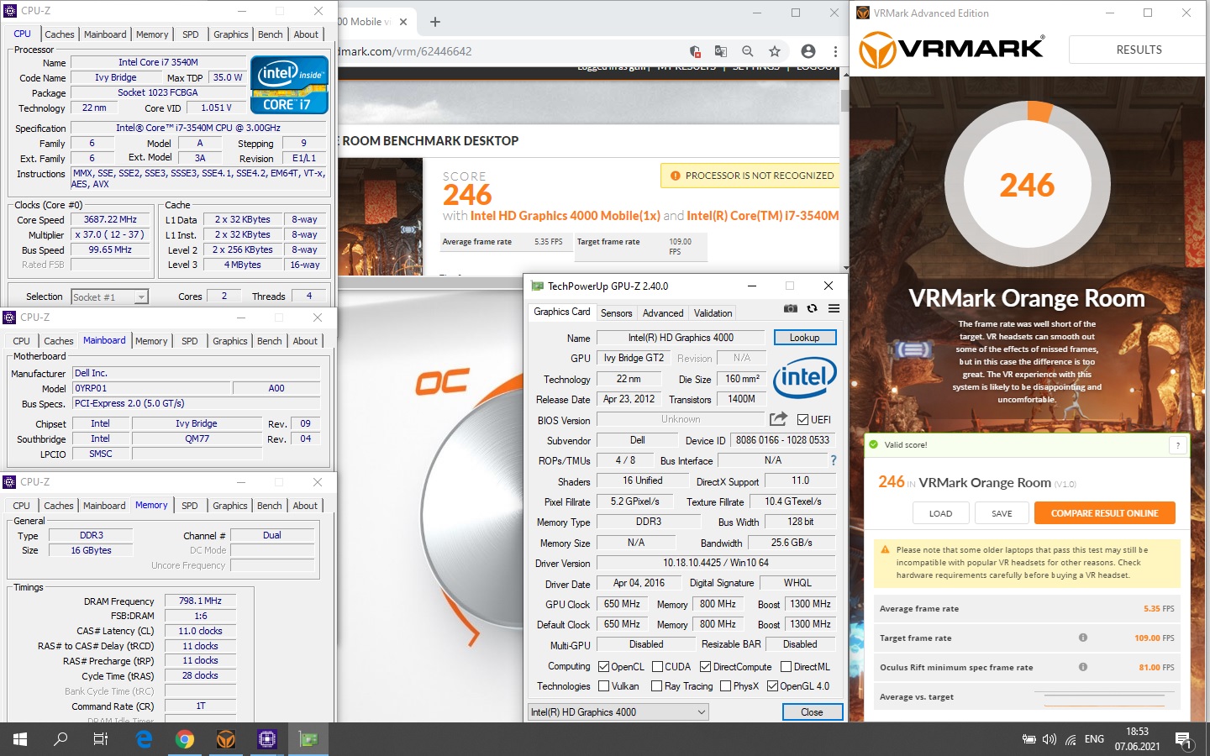Image resolution: width=1210 pixels, height=756 pixels.
Task: Open taskbar Search magnifier
Action: pos(60,739)
